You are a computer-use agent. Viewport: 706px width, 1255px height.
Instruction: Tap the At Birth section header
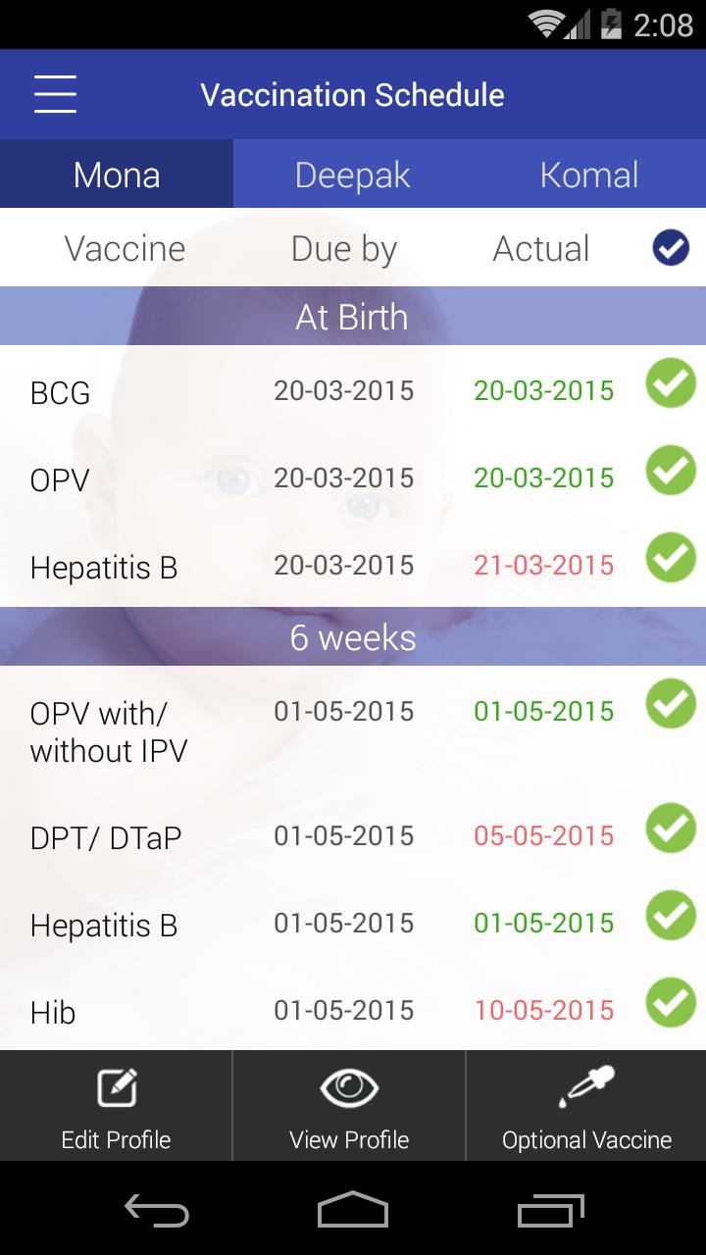click(352, 317)
